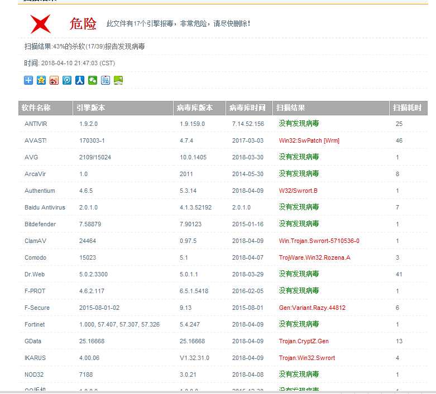Click the Authentium row name
The height and width of the screenshot is (394, 436).
click(x=40, y=191)
